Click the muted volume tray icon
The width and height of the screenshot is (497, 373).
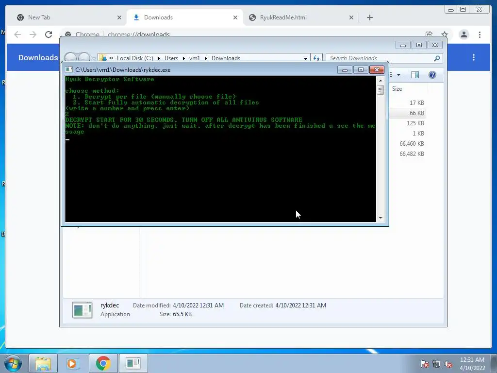448,364
